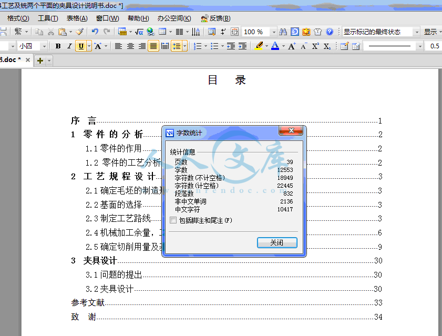Open the 办公空间(K) menu
Screen dimensions: 442x336
tap(174, 18)
